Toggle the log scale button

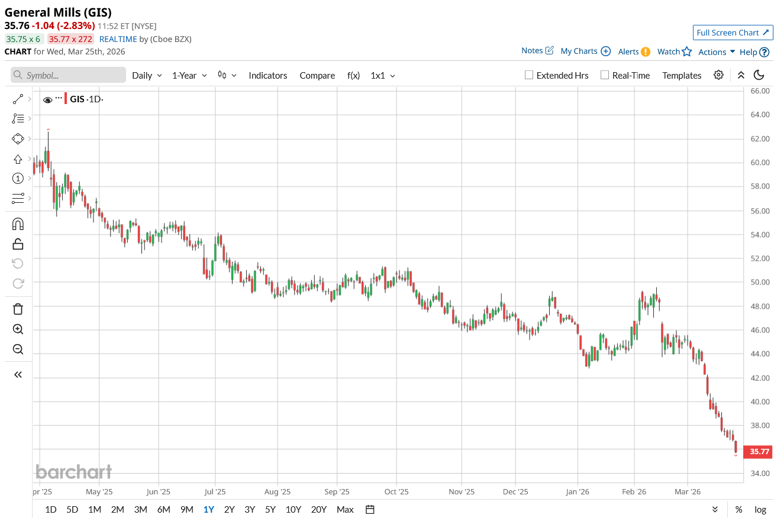pyautogui.click(x=760, y=509)
